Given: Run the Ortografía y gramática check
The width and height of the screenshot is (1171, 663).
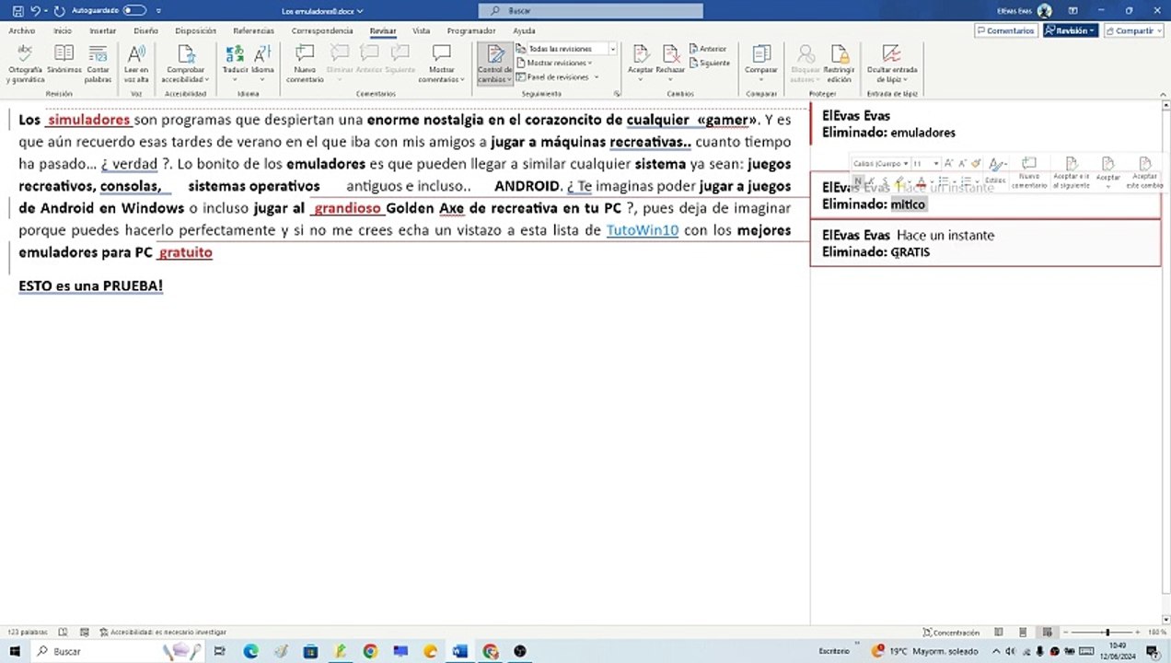Looking at the screenshot, I should 25,64.
